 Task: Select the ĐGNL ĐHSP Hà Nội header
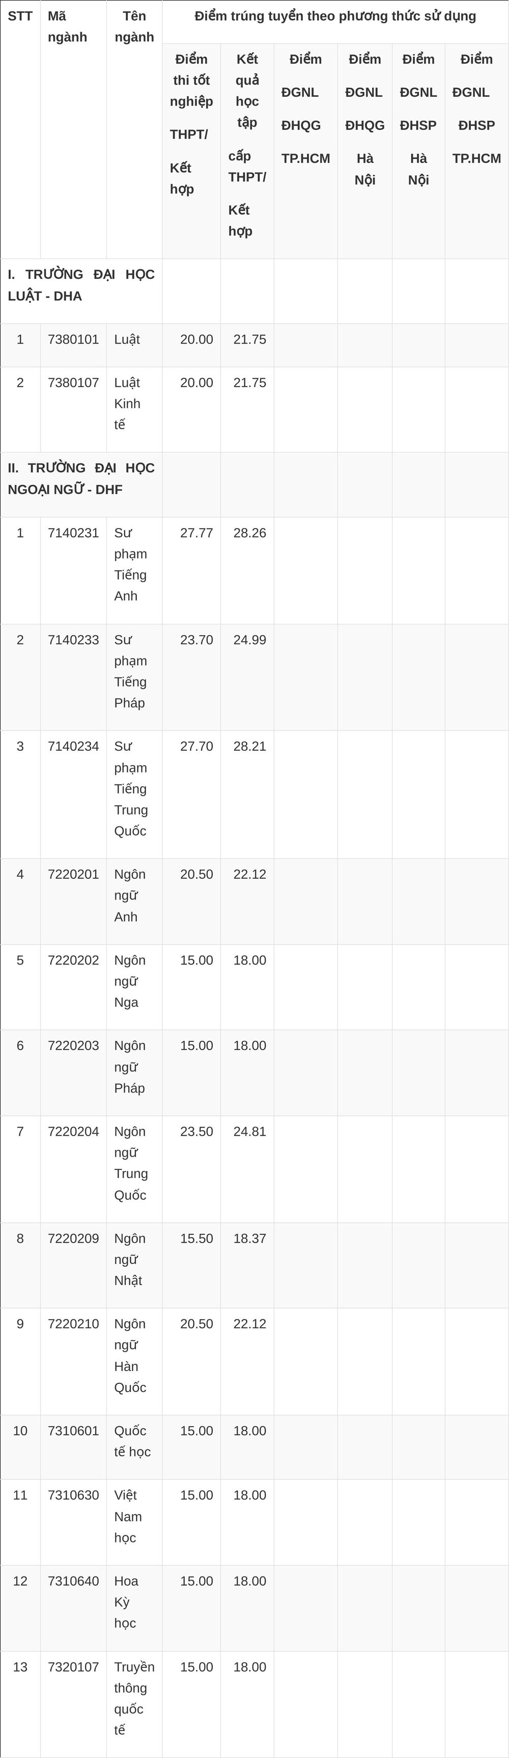coord(418,120)
